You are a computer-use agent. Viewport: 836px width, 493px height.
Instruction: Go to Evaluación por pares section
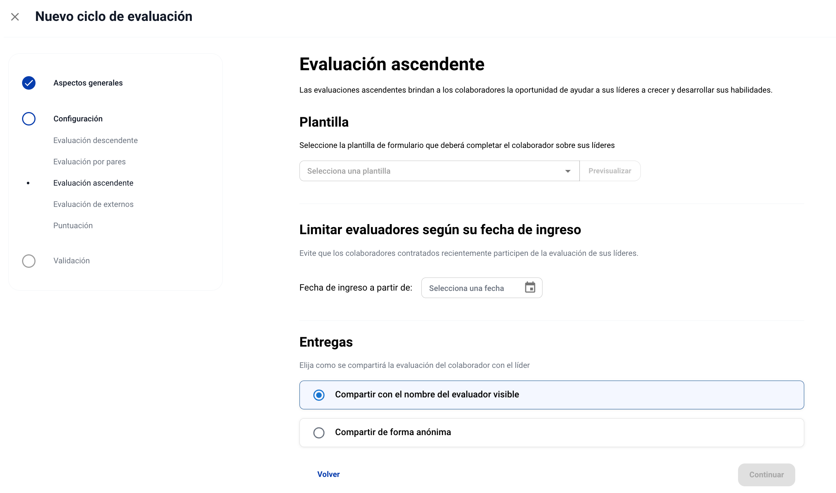point(89,162)
